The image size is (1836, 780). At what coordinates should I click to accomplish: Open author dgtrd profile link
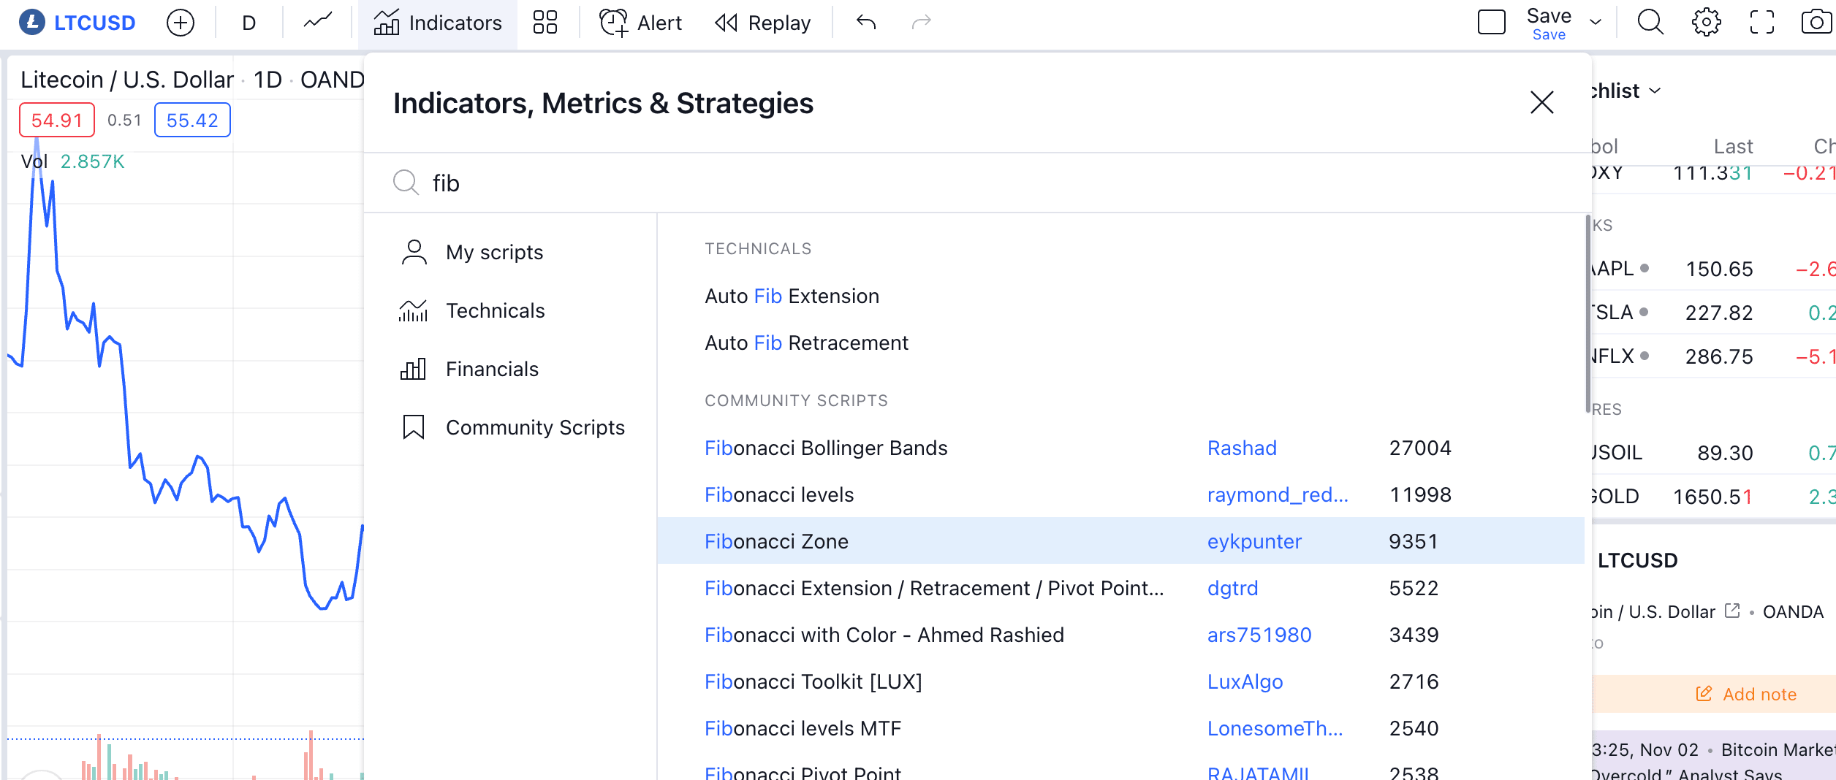(1232, 588)
